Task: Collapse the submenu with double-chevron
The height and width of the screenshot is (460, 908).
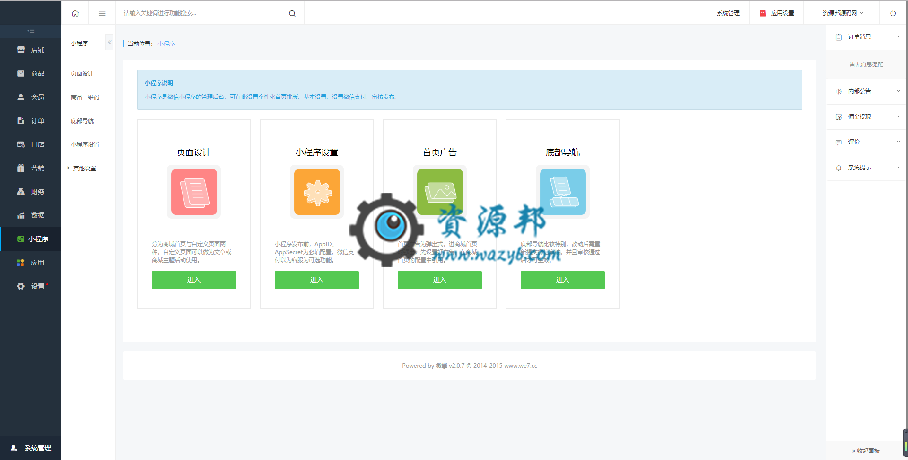Action: [109, 42]
